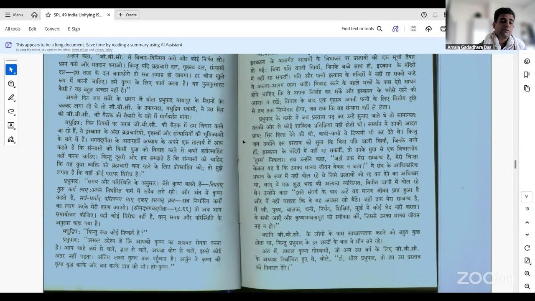Click the Amala Gadadhara Das video thumbnail

pyautogui.click(x=490, y=25)
